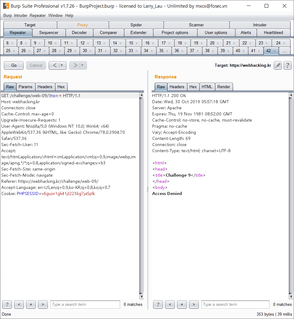Click the Burp Suite logo in title bar

6,6
